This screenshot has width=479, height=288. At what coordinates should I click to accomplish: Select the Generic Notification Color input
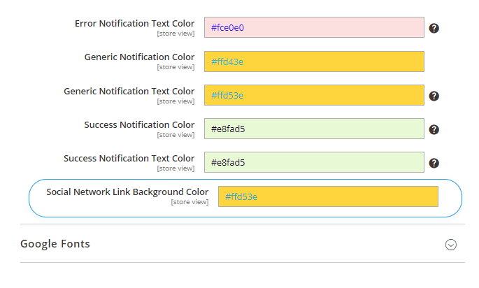click(x=314, y=62)
